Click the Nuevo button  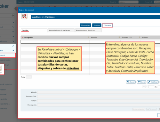pos(141,82)
